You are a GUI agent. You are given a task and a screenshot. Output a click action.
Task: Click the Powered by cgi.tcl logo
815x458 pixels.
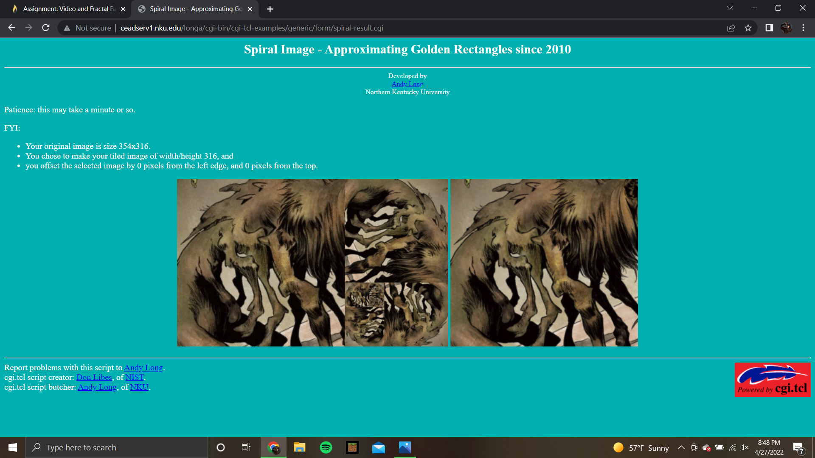(773, 380)
